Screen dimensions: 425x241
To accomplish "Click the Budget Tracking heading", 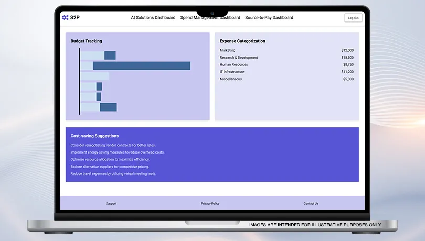I will (x=87, y=41).
